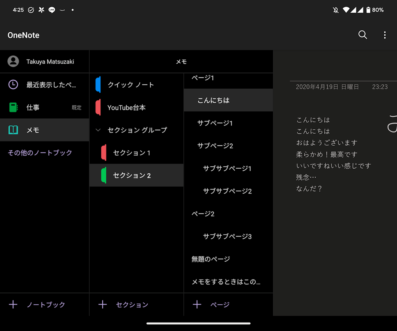Click the plus icon for new notebook
The image size is (397, 331).
coord(13,304)
